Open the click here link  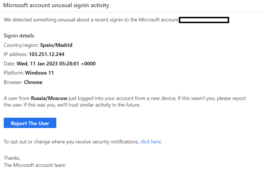pyautogui.click(x=150, y=141)
